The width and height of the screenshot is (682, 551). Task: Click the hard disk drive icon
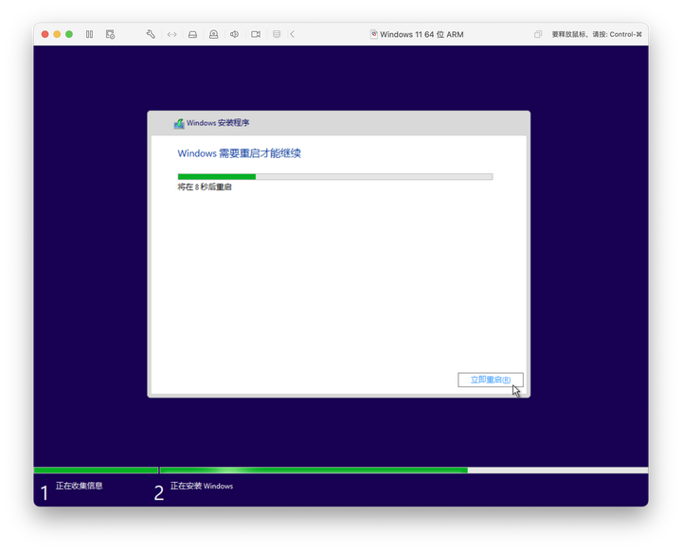(x=192, y=34)
